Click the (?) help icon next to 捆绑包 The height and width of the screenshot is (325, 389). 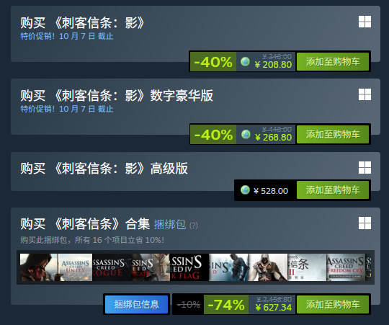click(194, 226)
